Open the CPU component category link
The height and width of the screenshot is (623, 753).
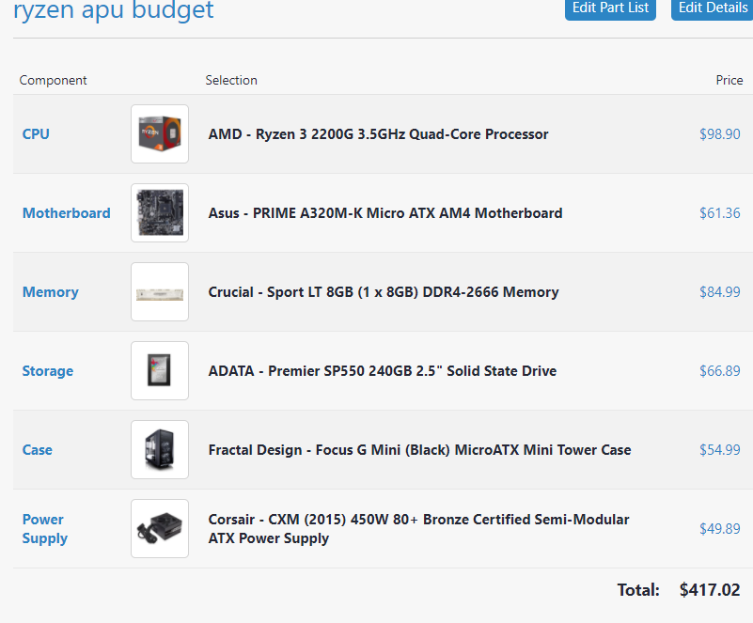36,134
